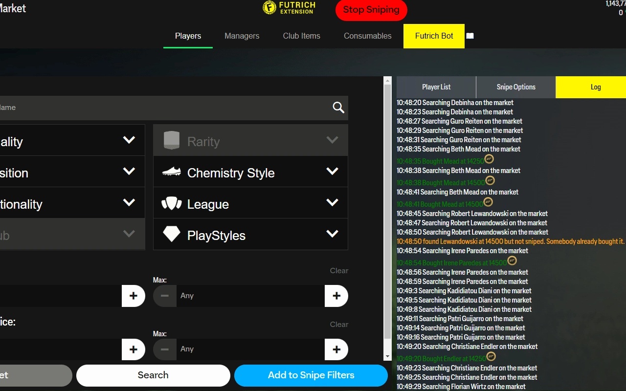Click the Chemistry Style boot icon

pos(172,172)
